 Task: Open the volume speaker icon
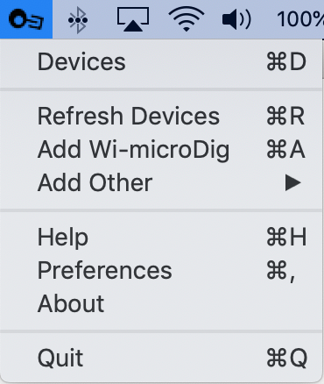[236, 19]
